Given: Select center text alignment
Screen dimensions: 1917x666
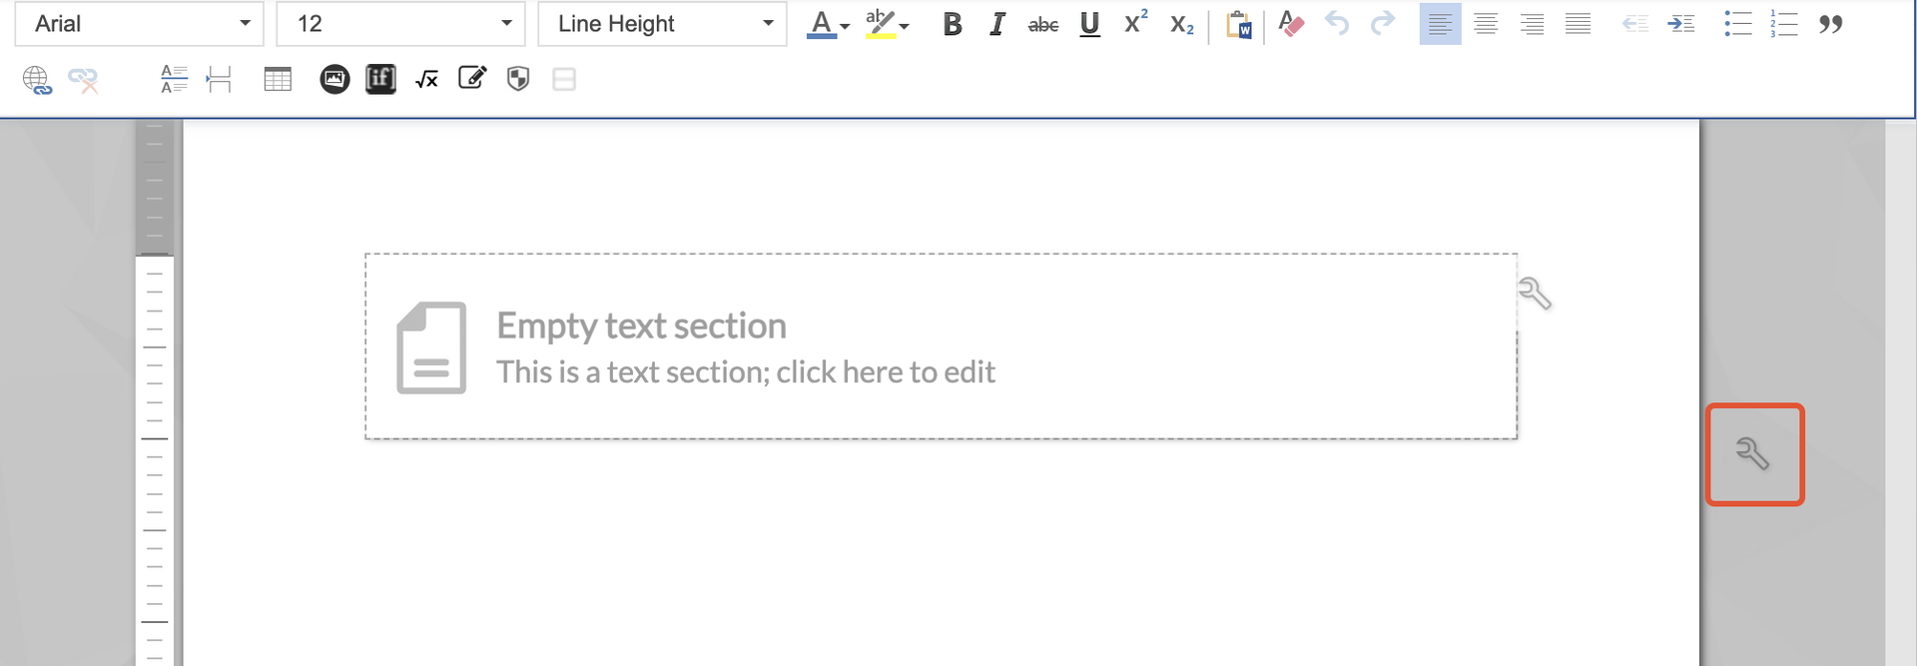Looking at the screenshot, I should pyautogui.click(x=1486, y=24).
